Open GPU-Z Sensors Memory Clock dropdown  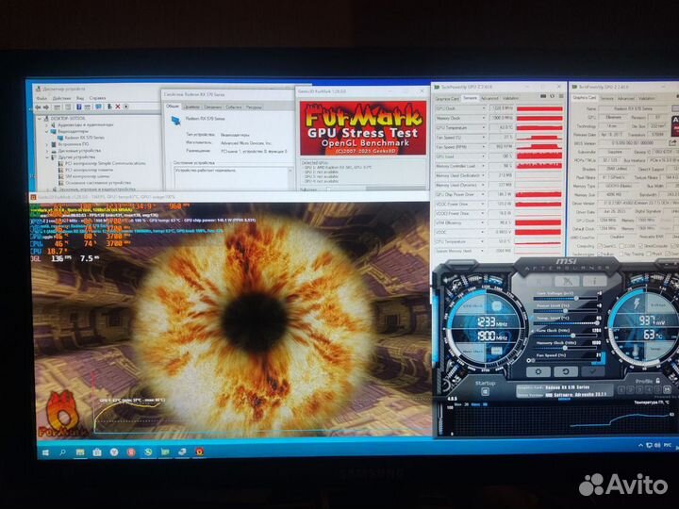click(483, 118)
